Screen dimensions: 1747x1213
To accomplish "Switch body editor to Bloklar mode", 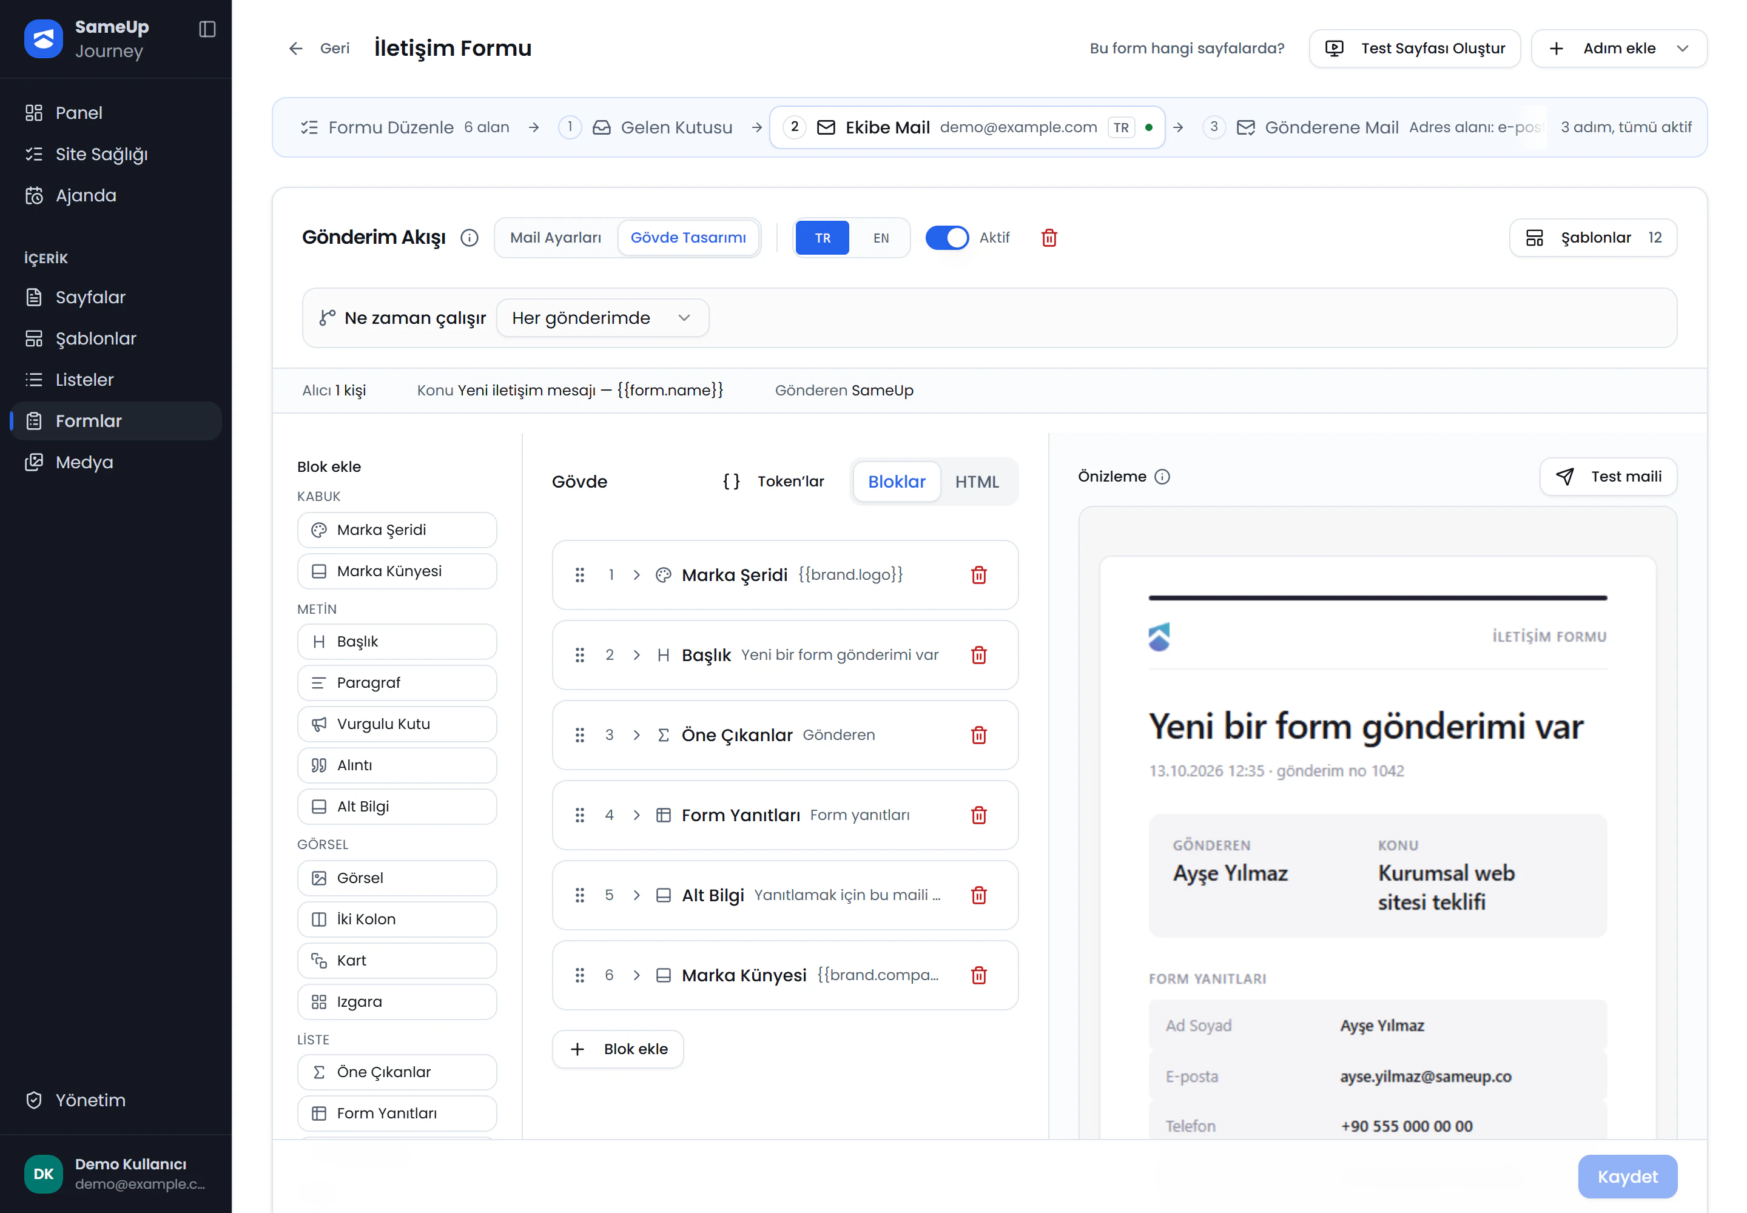I will coord(897,482).
